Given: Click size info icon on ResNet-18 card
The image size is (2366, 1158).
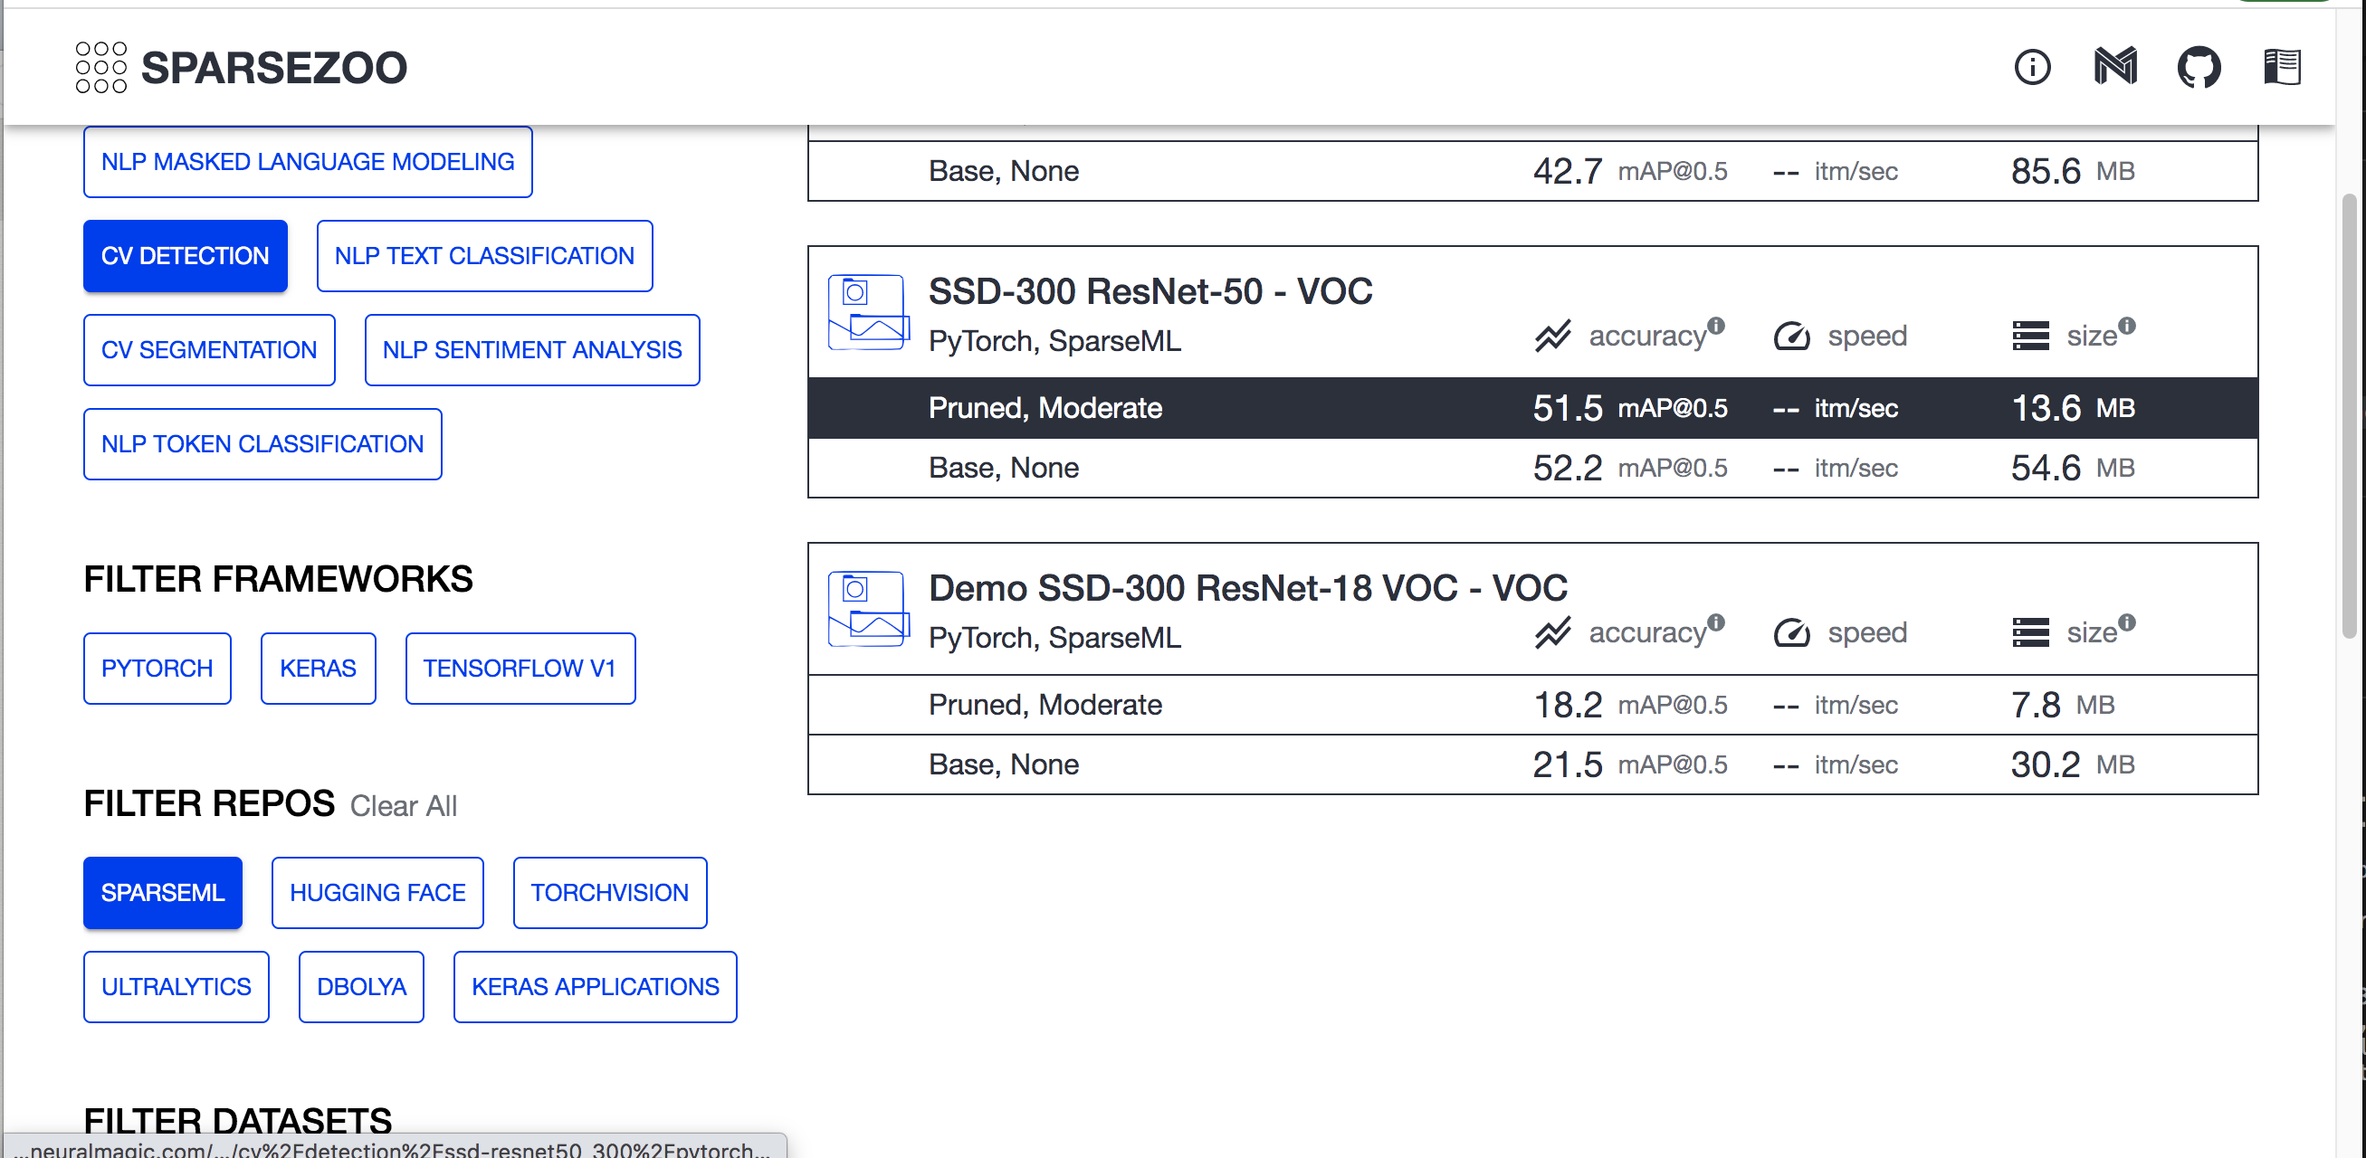Looking at the screenshot, I should pos(2127,622).
